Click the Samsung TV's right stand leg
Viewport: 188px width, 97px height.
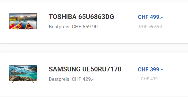(33, 82)
